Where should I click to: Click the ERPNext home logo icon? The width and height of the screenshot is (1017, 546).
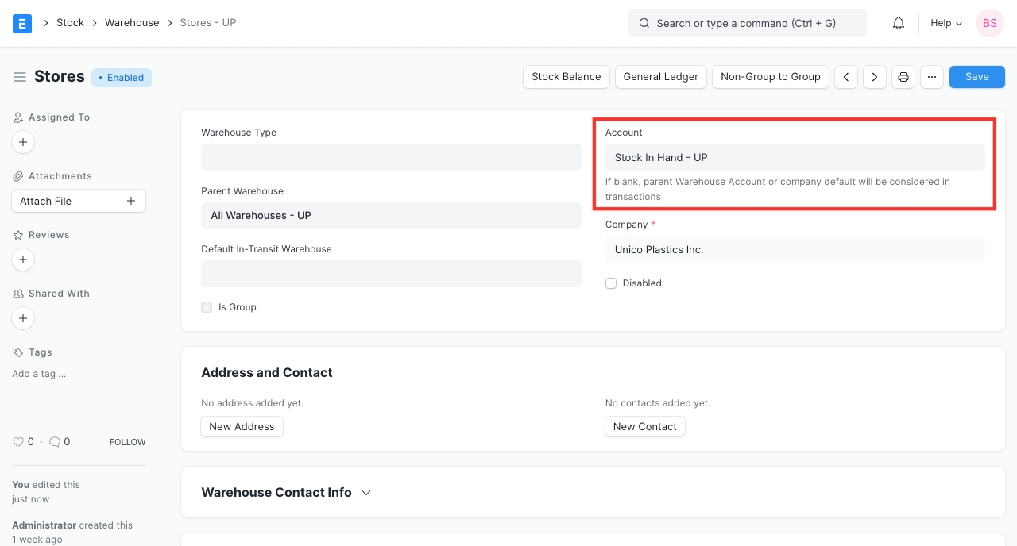[22, 23]
